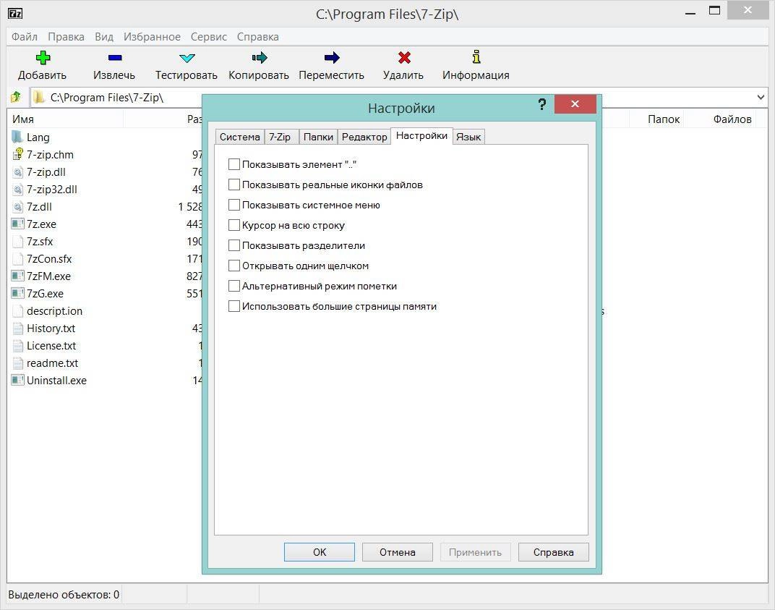Click the 7zG.exe file icon
The width and height of the screenshot is (775, 610).
[x=17, y=293]
